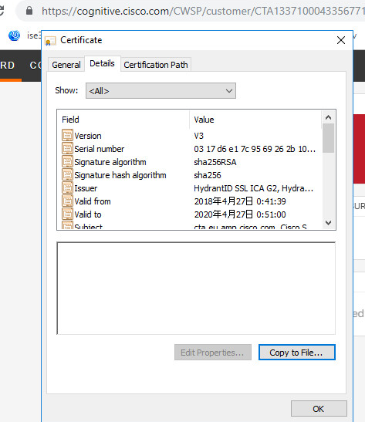
Task: Click the scroll up arrow in field list
Action: (328, 117)
